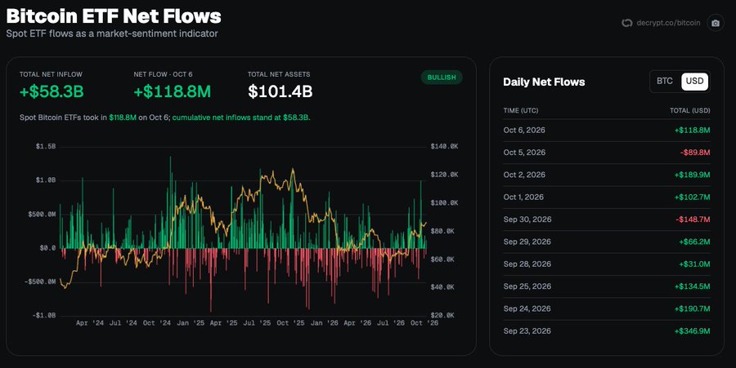
Task: Click the -$1.0B left axis label
Action: [43, 315]
